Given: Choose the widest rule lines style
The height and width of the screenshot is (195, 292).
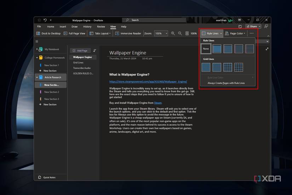Looking at the screenshot, I should [x=250, y=49].
